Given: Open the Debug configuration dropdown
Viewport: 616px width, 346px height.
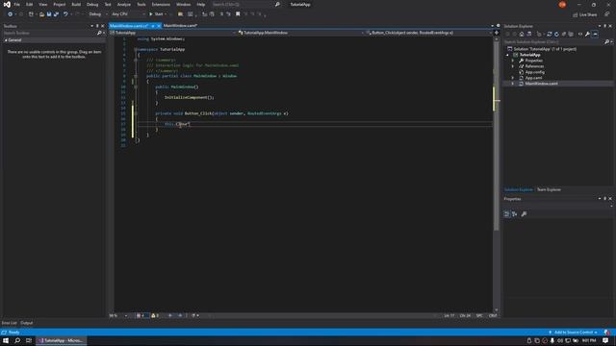Looking at the screenshot, I should [x=98, y=14].
